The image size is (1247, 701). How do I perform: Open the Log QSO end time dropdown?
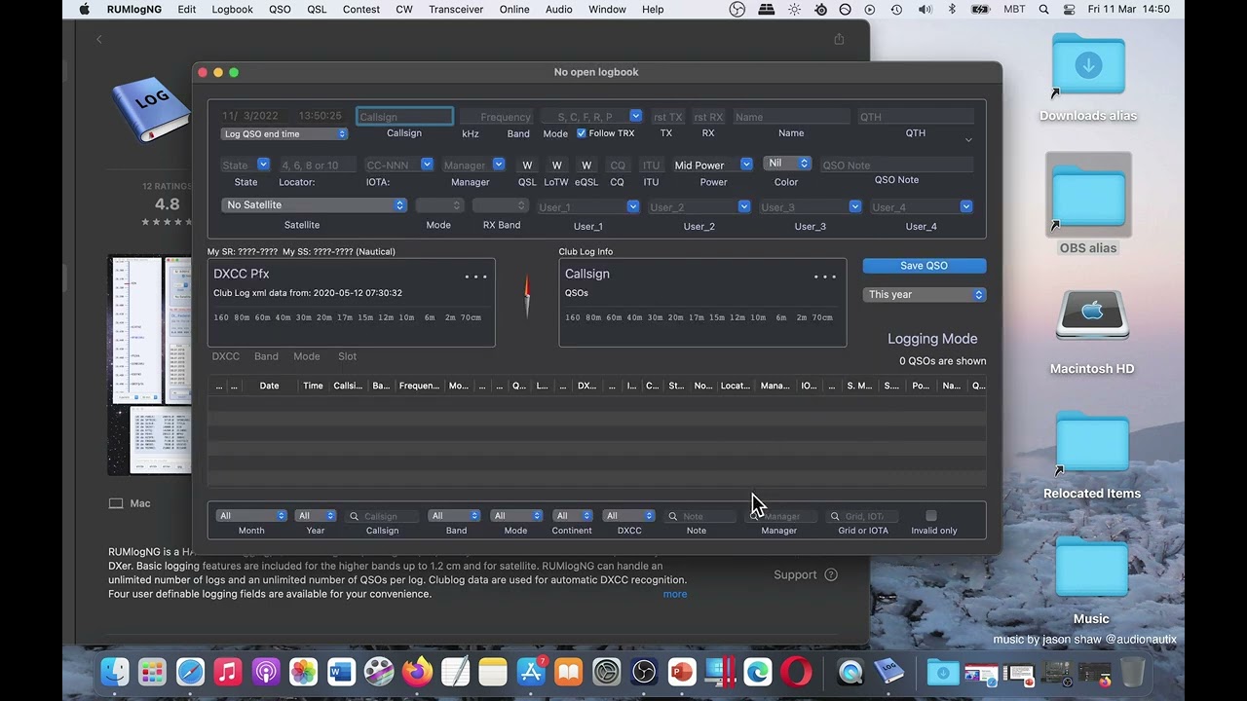[284, 133]
